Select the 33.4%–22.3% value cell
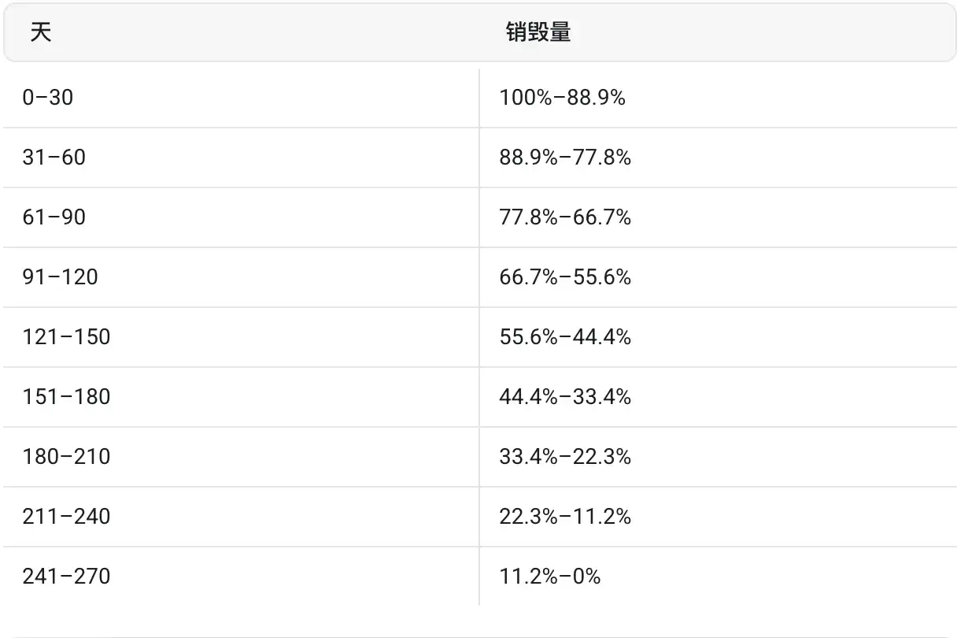 (565, 457)
